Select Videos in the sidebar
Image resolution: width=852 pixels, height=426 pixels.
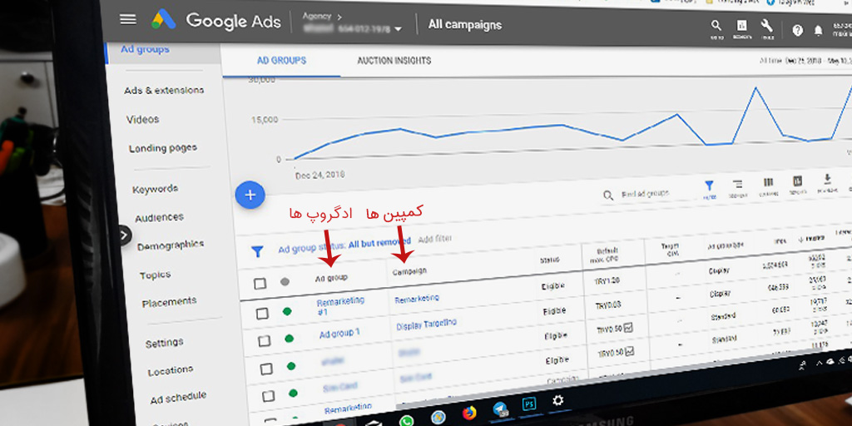click(x=143, y=119)
